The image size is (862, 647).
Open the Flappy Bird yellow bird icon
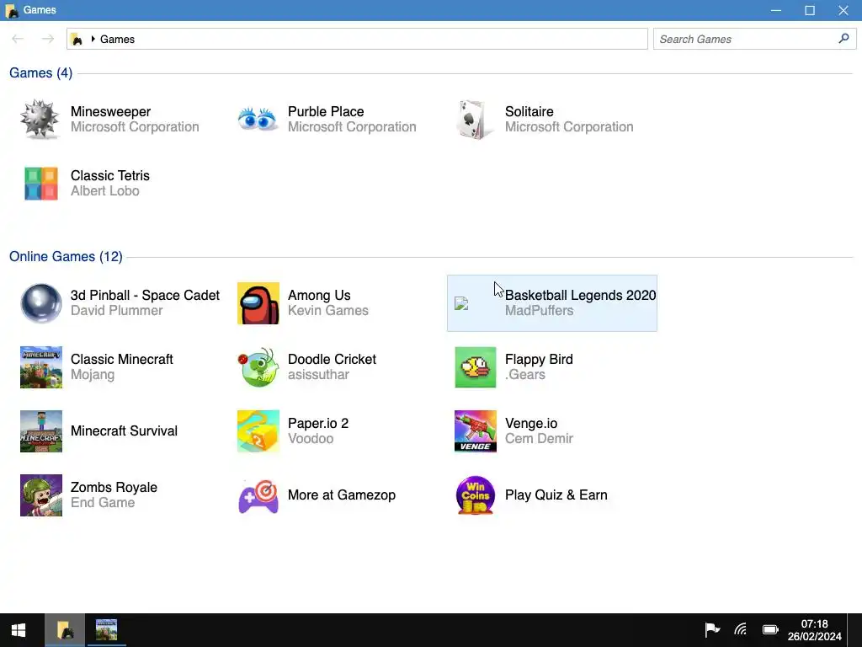click(x=476, y=367)
